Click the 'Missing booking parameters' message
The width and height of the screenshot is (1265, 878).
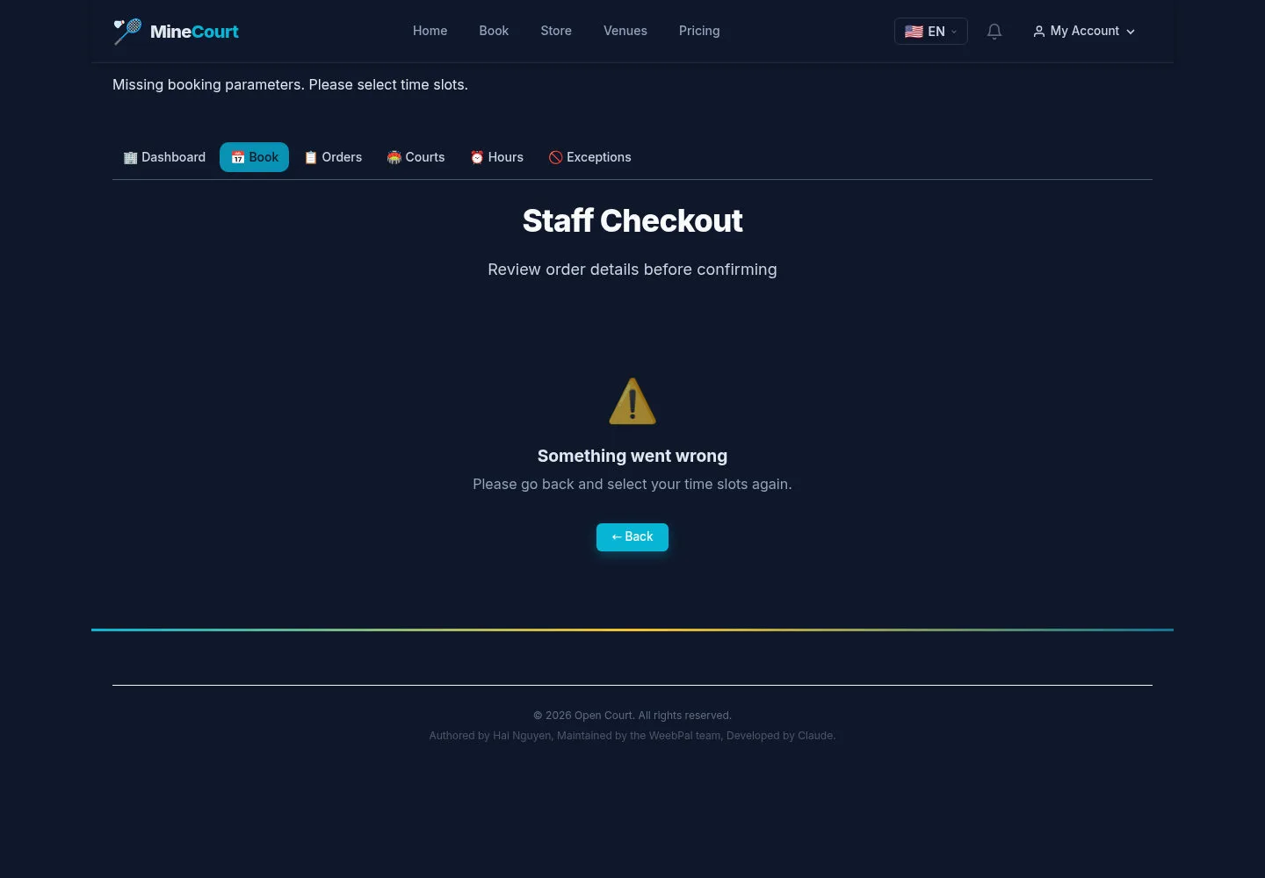click(290, 85)
